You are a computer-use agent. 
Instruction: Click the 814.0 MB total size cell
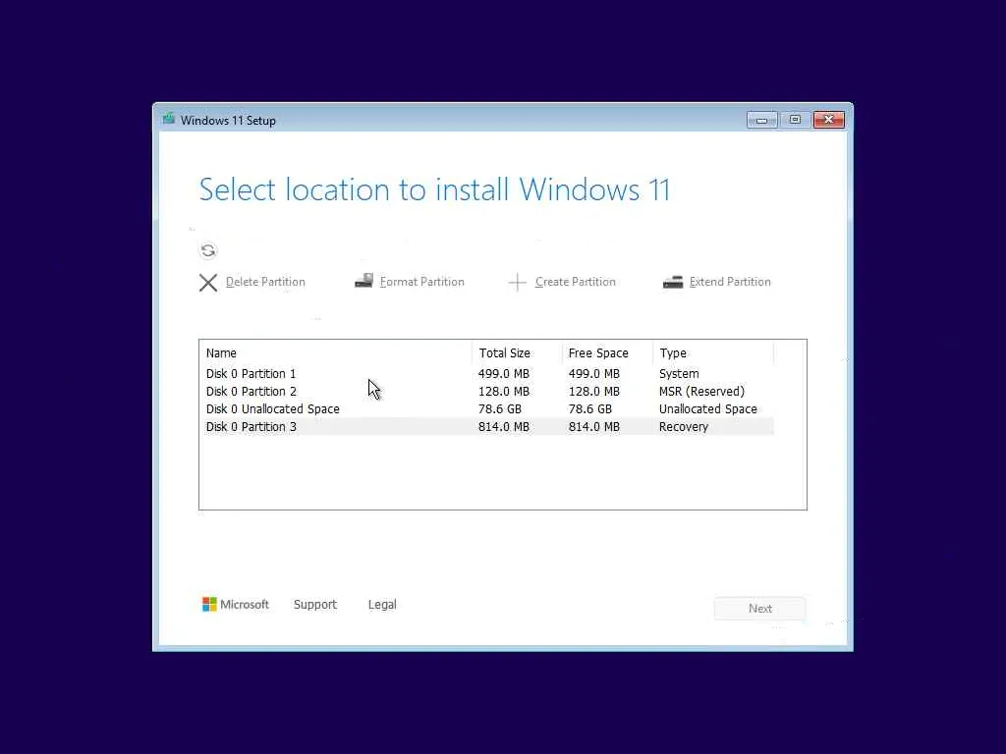coord(504,427)
